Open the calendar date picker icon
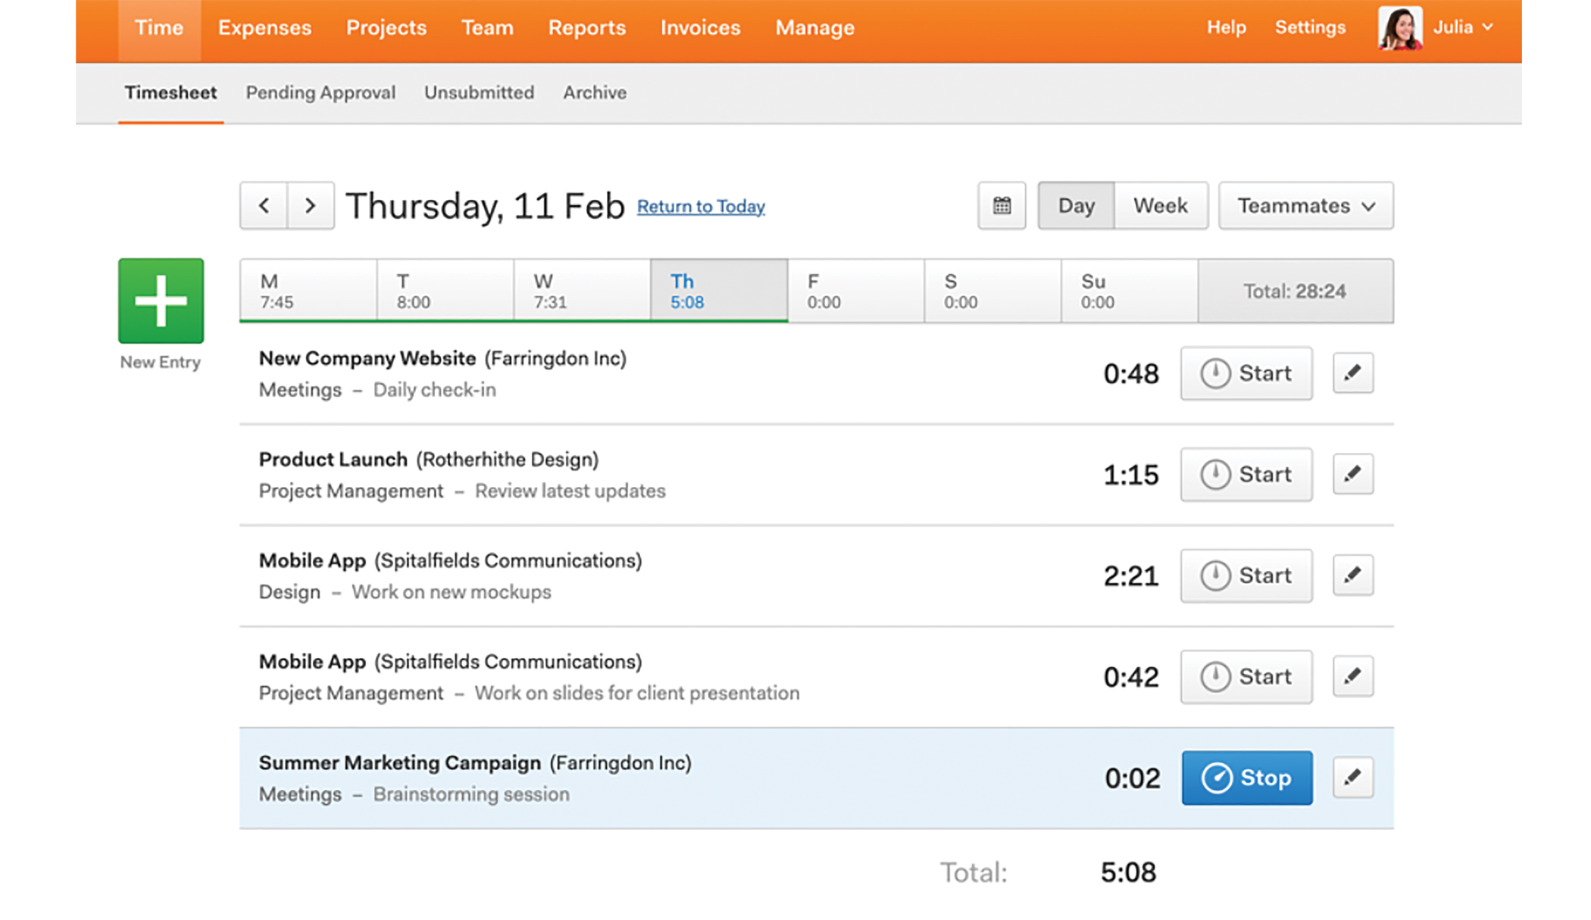 click(1002, 205)
